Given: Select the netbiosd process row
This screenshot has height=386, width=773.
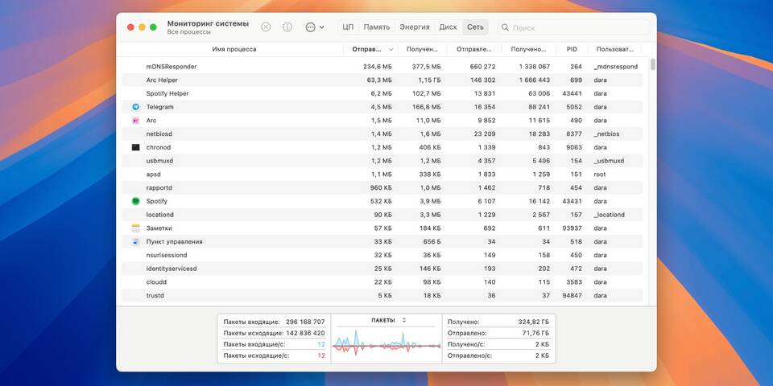Looking at the screenshot, I should tap(382, 134).
